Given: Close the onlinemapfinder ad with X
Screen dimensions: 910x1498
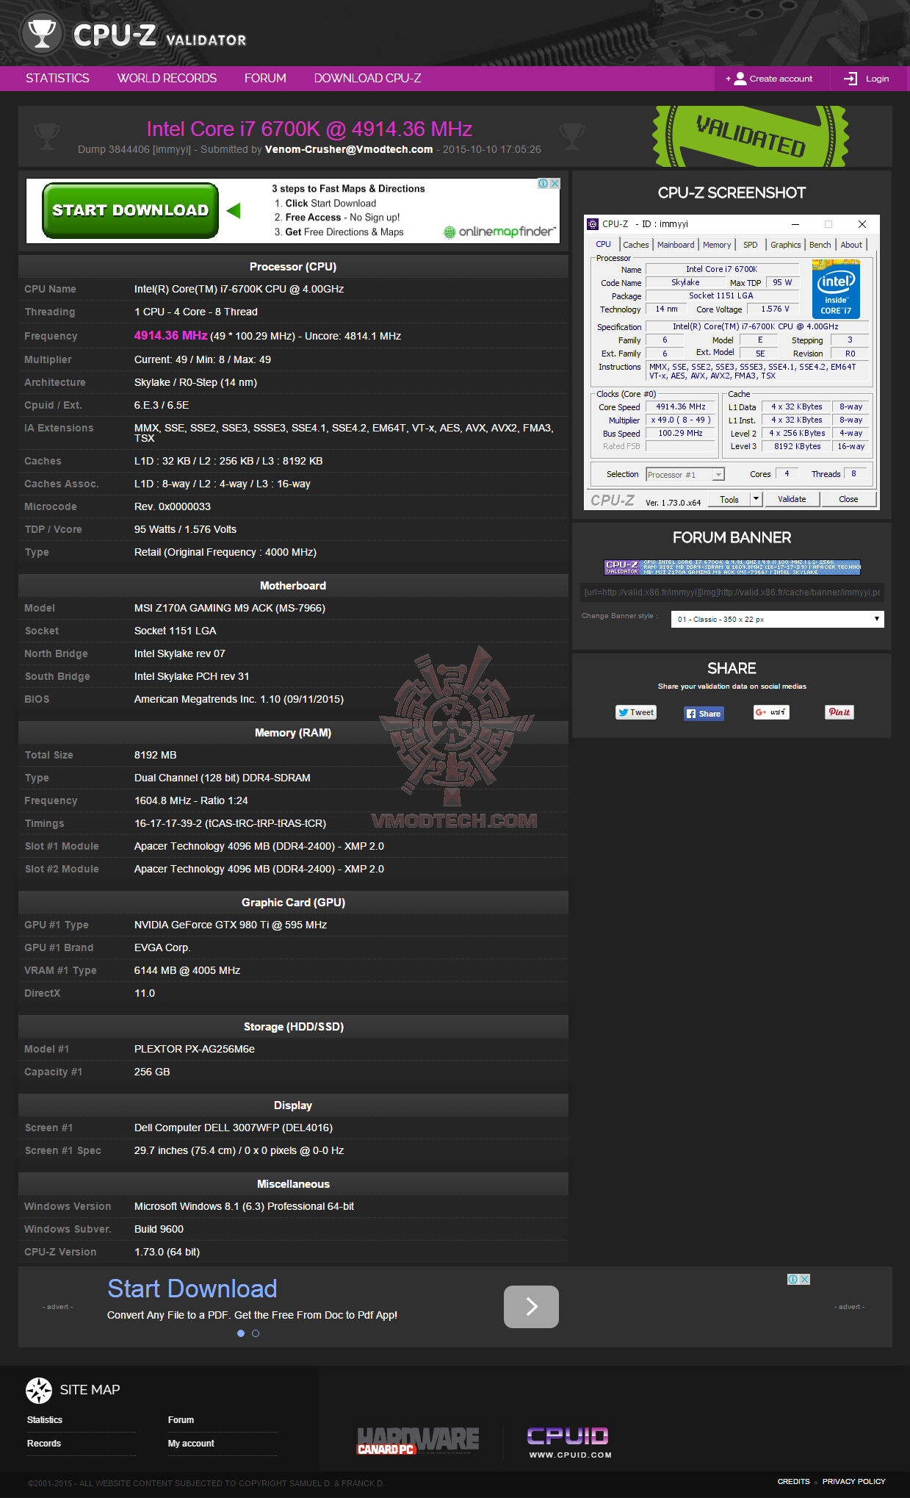Looking at the screenshot, I should pos(555,184).
